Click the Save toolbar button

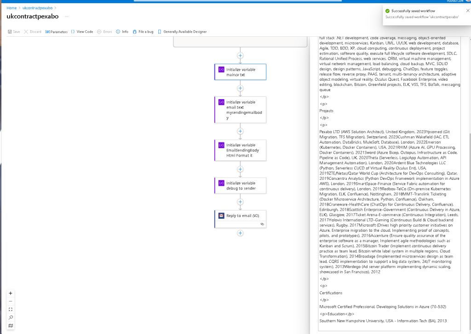[14, 32]
